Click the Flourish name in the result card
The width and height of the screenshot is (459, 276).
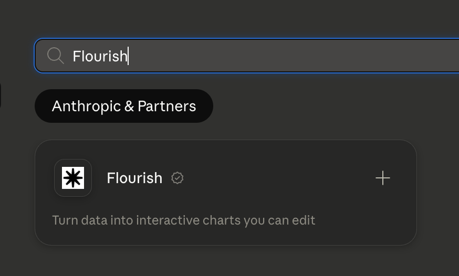[x=134, y=178]
